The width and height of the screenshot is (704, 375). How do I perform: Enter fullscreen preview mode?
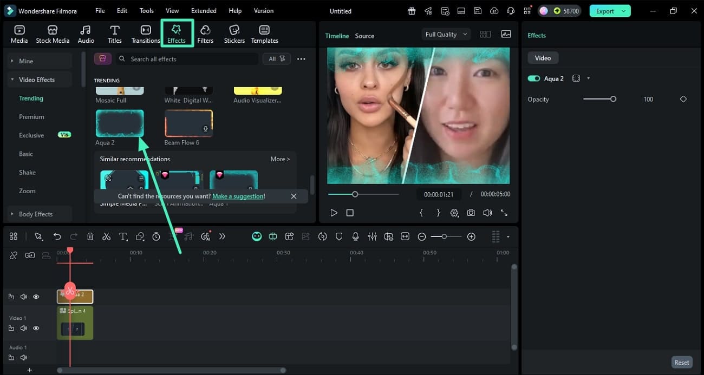point(504,213)
